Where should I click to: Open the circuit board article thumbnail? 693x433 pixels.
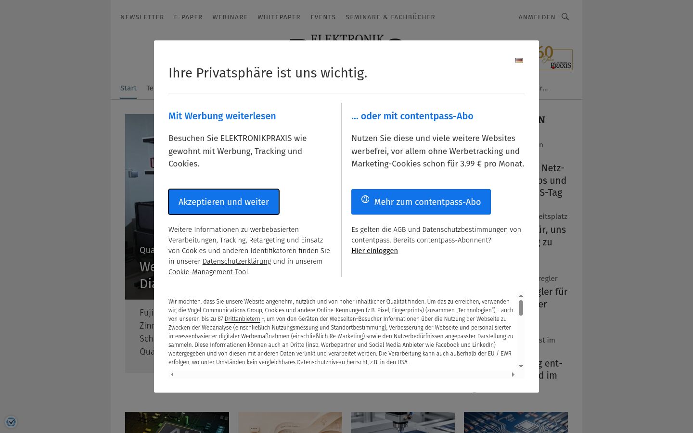177,422
